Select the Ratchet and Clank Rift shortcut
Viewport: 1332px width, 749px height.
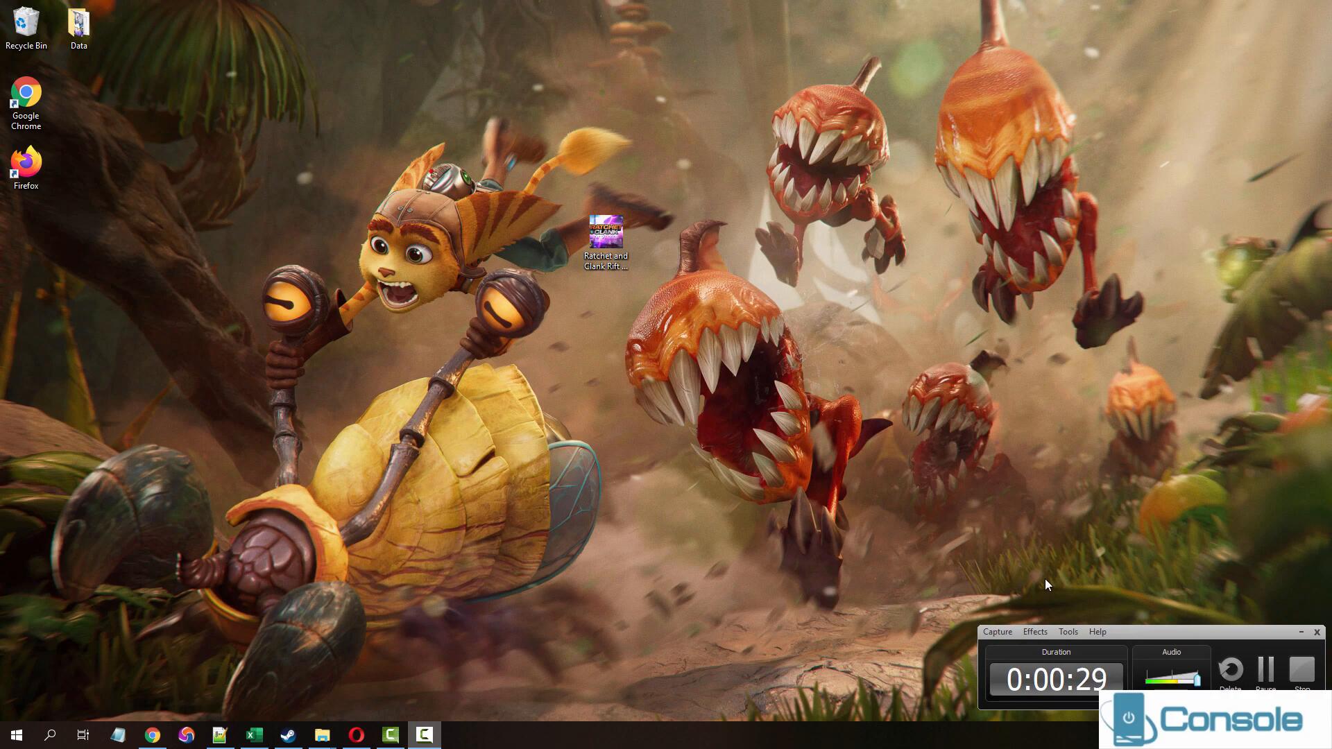[606, 241]
